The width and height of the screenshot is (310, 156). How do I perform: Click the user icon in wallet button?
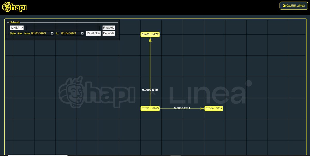[x=284, y=5]
